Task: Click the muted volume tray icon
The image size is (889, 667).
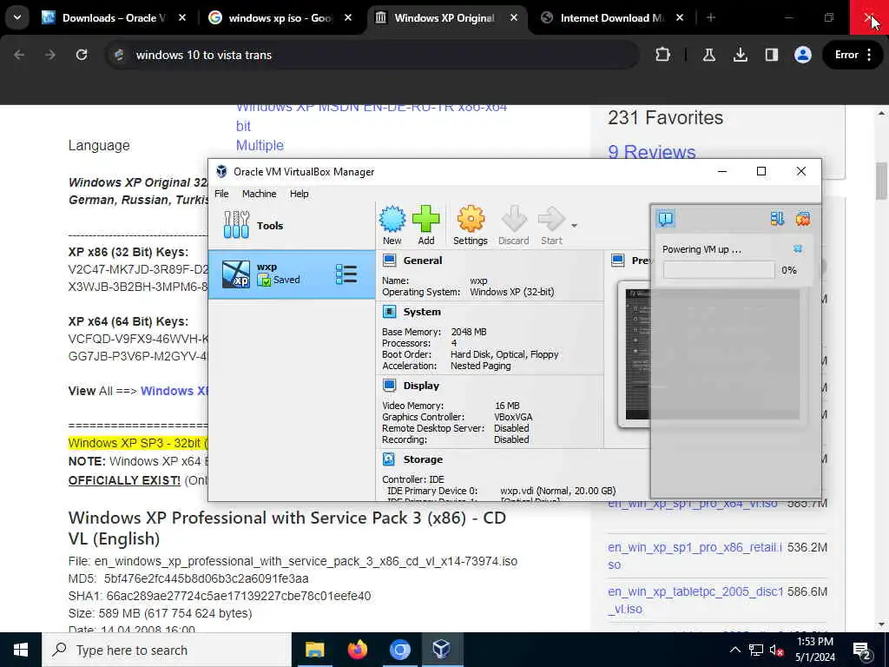Action: (776, 650)
